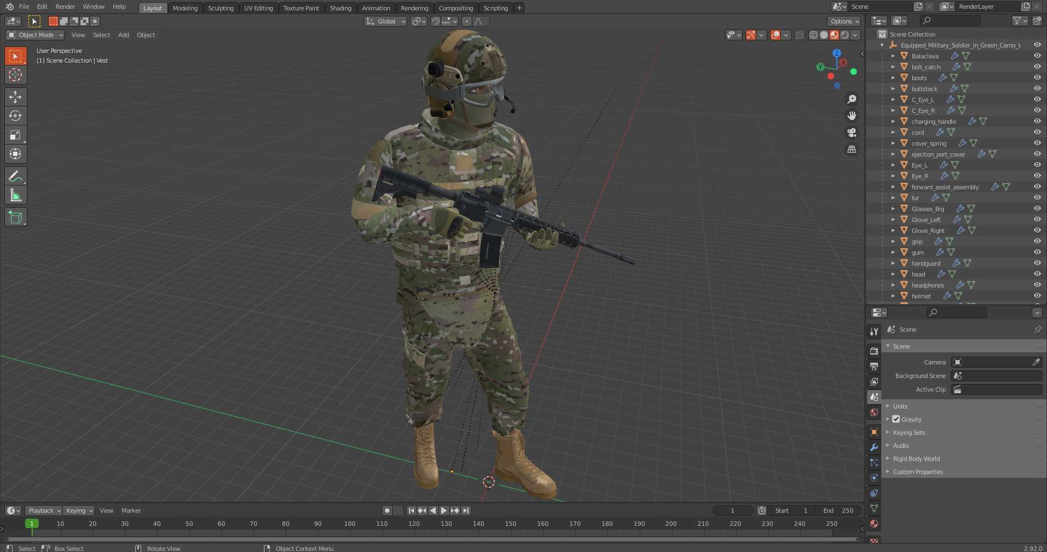Open the Keying dropdown
The width and height of the screenshot is (1047, 552).
pos(79,511)
